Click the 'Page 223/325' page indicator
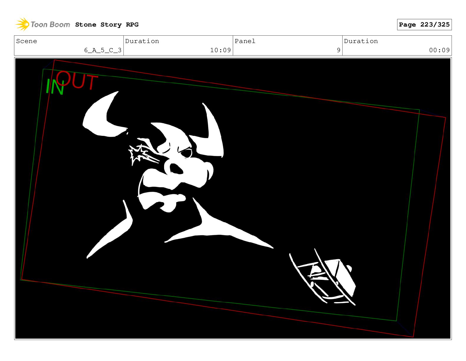 coord(424,25)
